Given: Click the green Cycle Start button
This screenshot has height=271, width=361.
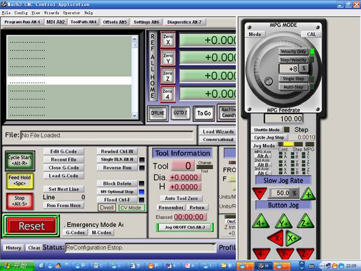Looking at the screenshot, I should [x=21, y=159].
